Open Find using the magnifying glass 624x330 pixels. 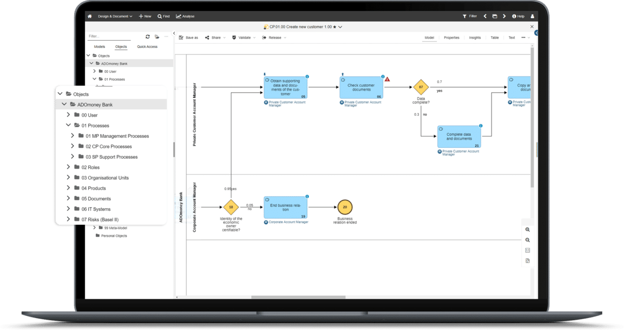(x=163, y=16)
